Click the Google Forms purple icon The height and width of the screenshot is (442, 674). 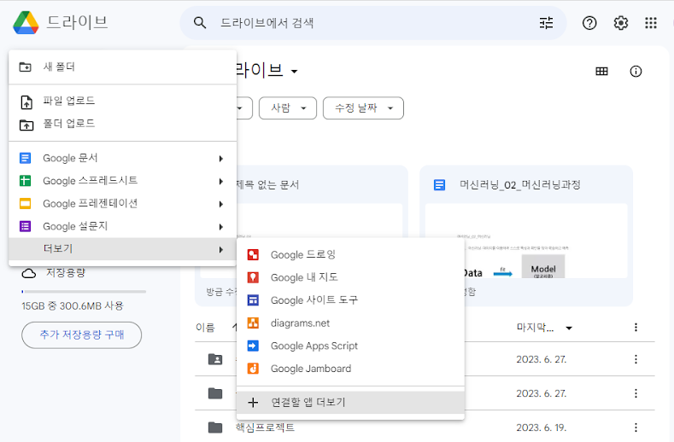point(26,226)
